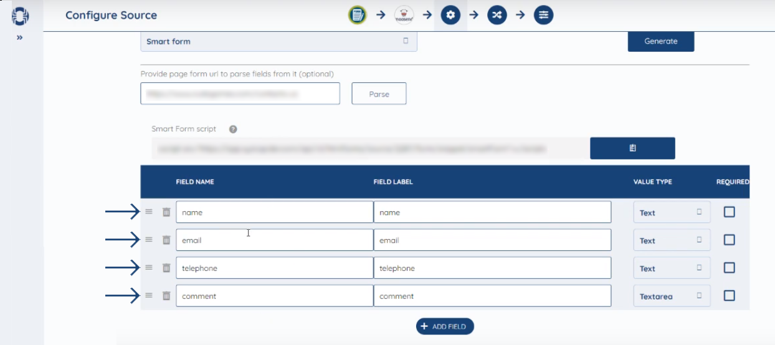Open value type dropdown for email row
Viewport: 775px width, 345px height.
tap(672, 240)
